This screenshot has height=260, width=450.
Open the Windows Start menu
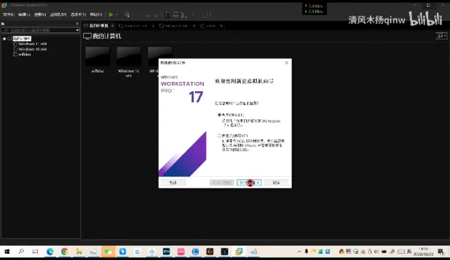tap(7, 252)
